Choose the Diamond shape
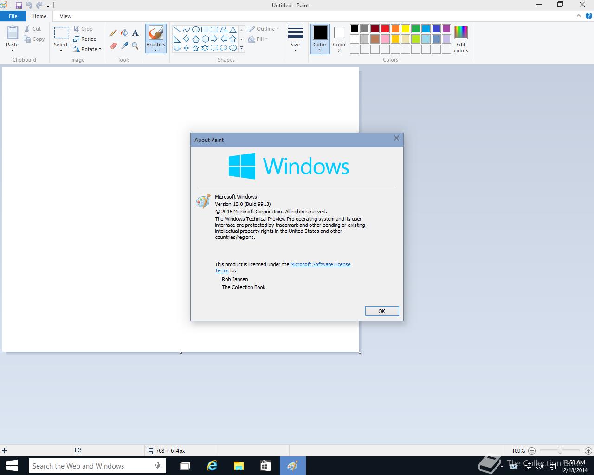This screenshot has width=594, height=475. 186,39
